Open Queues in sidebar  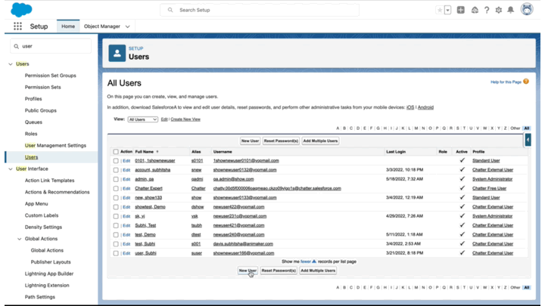tap(33, 122)
